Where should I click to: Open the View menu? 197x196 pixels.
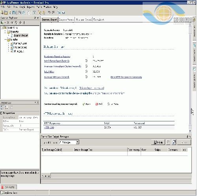[15, 7]
